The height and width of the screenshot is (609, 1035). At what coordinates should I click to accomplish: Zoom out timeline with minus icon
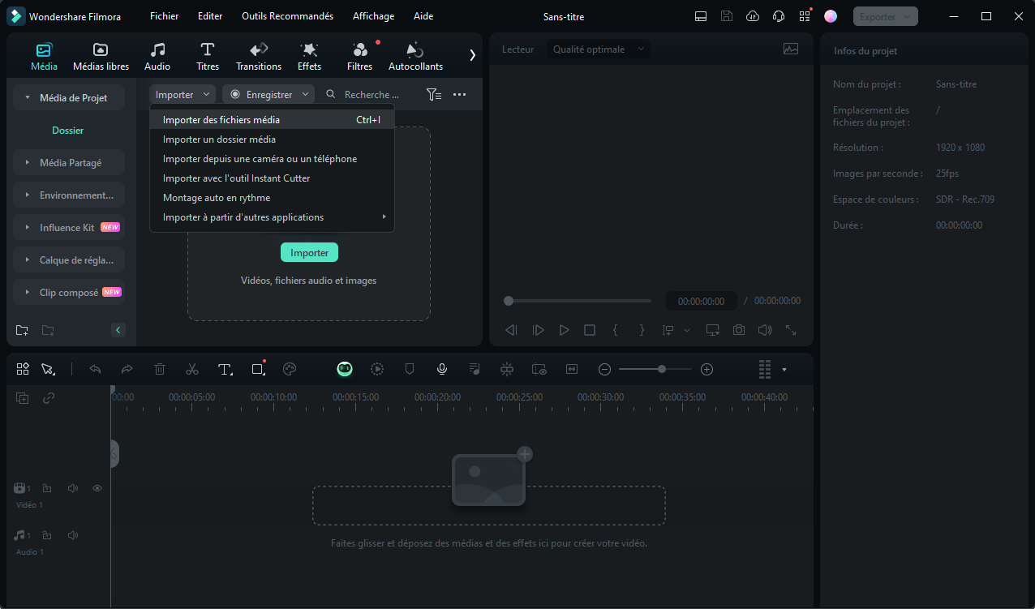click(x=604, y=369)
